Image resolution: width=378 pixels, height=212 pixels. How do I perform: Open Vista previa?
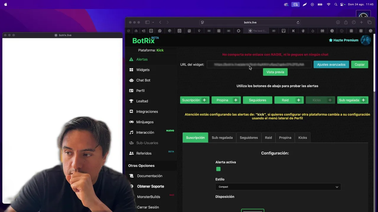pos(275,72)
